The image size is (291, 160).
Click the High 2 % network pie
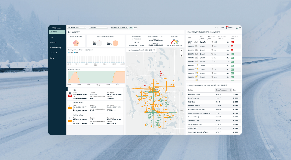(99, 43)
